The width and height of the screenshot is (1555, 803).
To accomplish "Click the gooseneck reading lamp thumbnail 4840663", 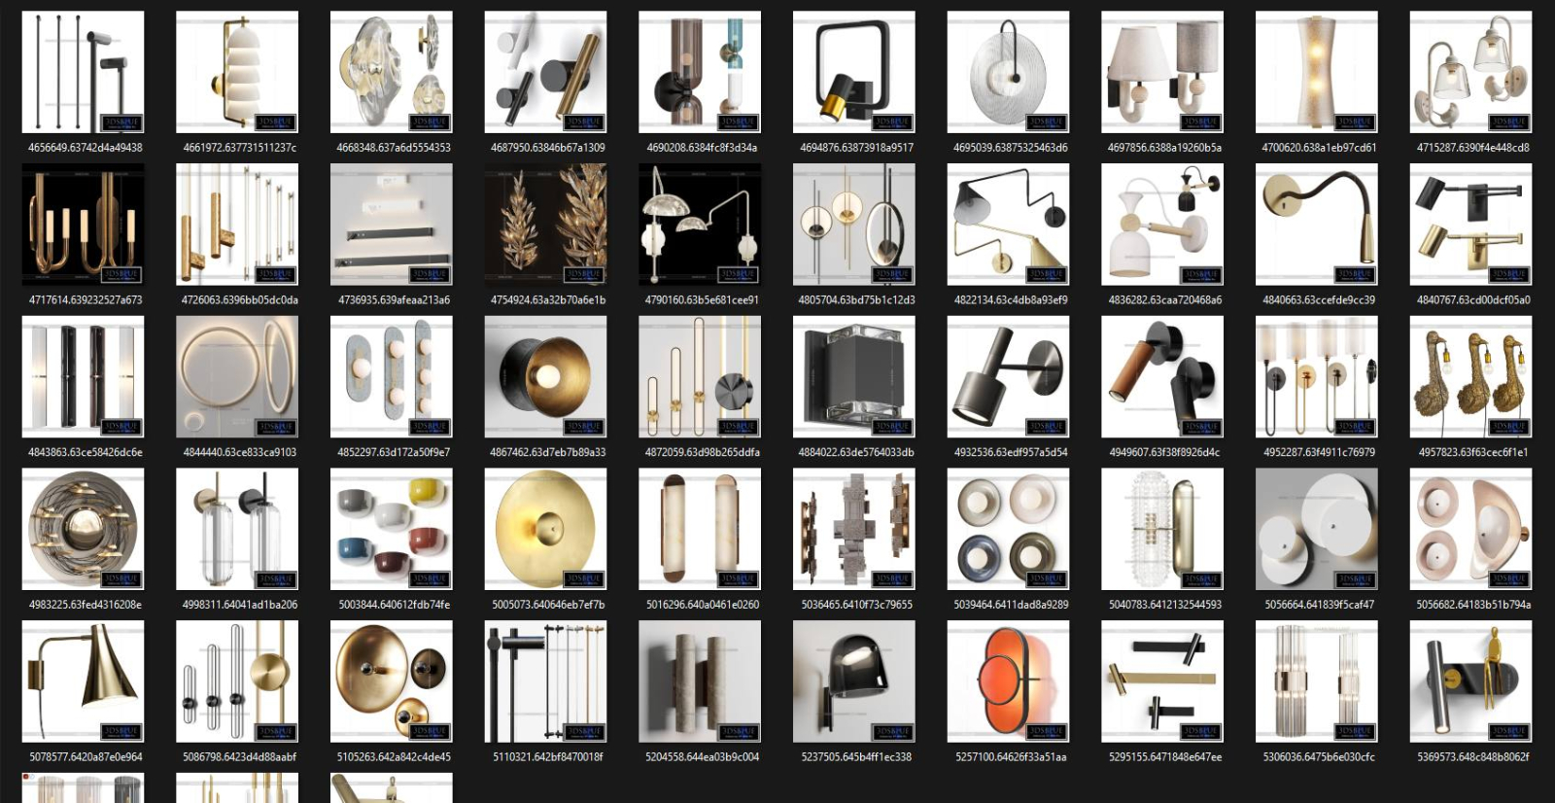I will tap(1316, 224).
